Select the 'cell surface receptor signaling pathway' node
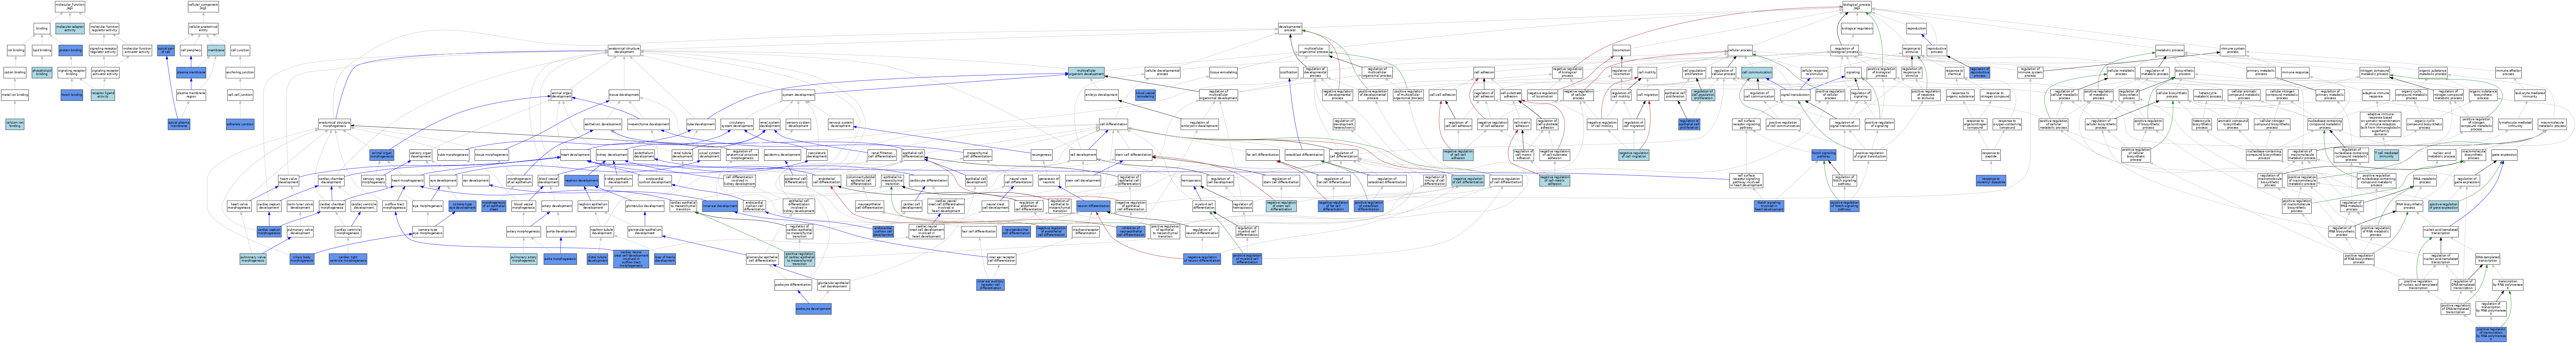 tap(1746, 124)
